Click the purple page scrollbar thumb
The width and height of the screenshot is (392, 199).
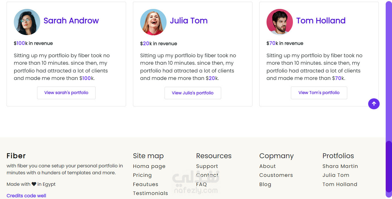tap(389, 167)
